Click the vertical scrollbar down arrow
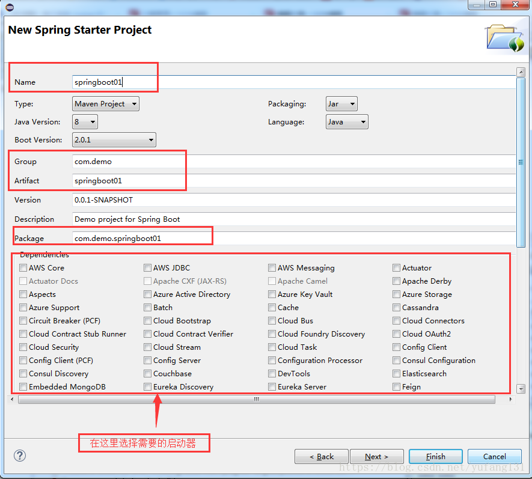 click(521, 388)
